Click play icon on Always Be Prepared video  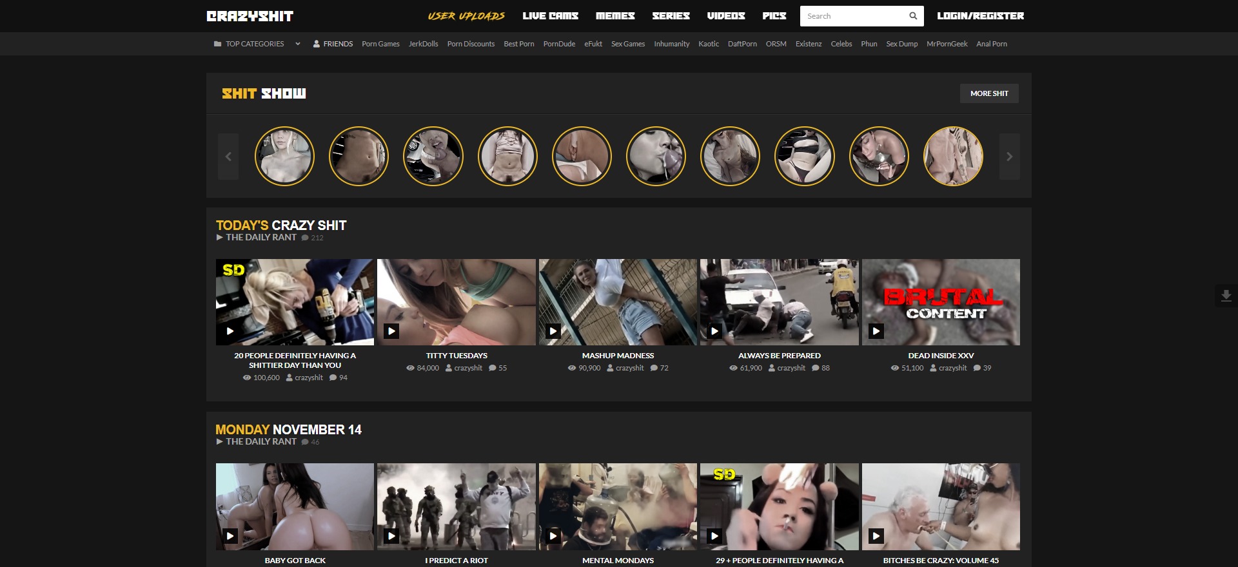point(714,331)
